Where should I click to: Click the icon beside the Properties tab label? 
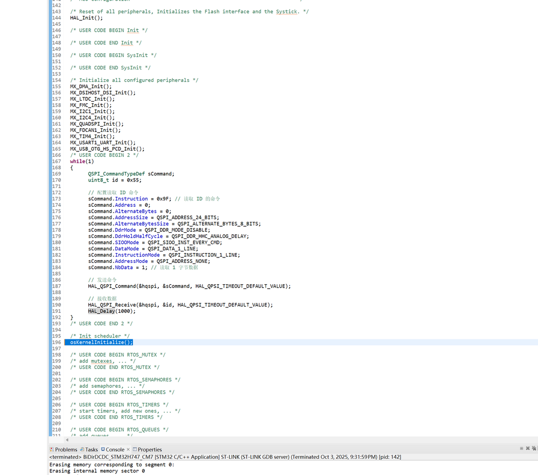[x=135, y=449]
